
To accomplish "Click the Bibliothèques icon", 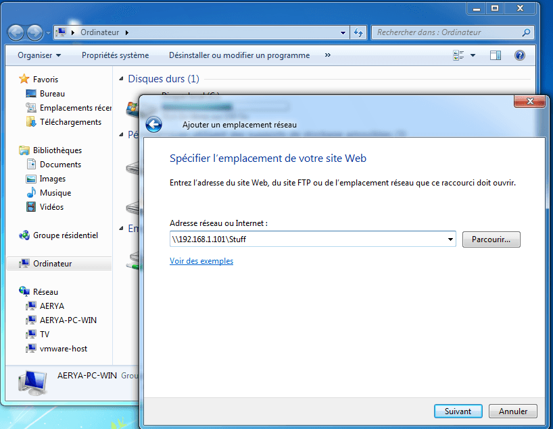I will coord(24,150).
